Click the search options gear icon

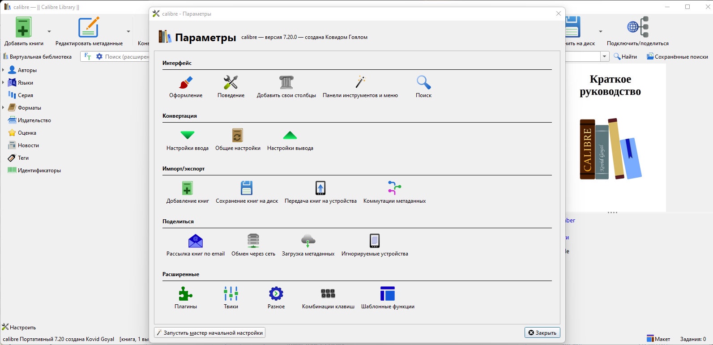[x=99, y=57]
